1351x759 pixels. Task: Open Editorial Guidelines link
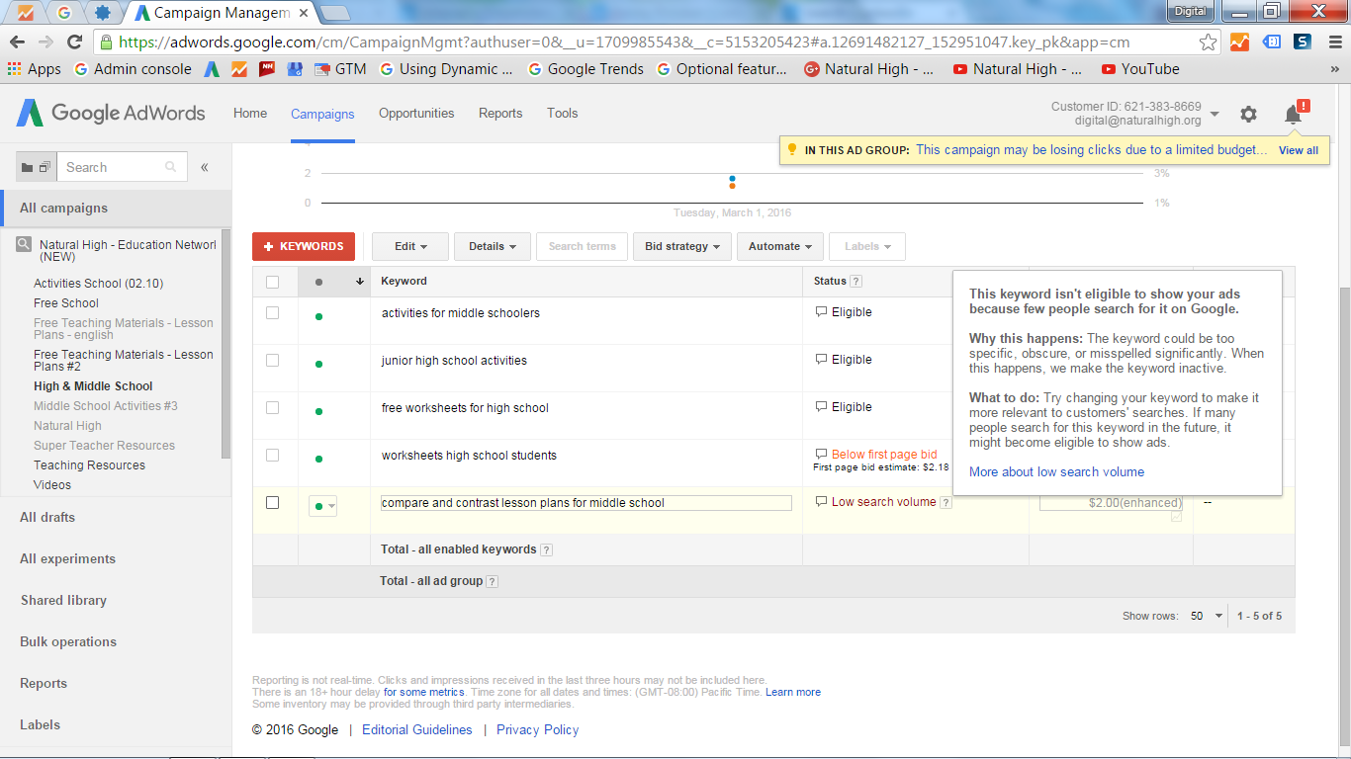[417, 729]
